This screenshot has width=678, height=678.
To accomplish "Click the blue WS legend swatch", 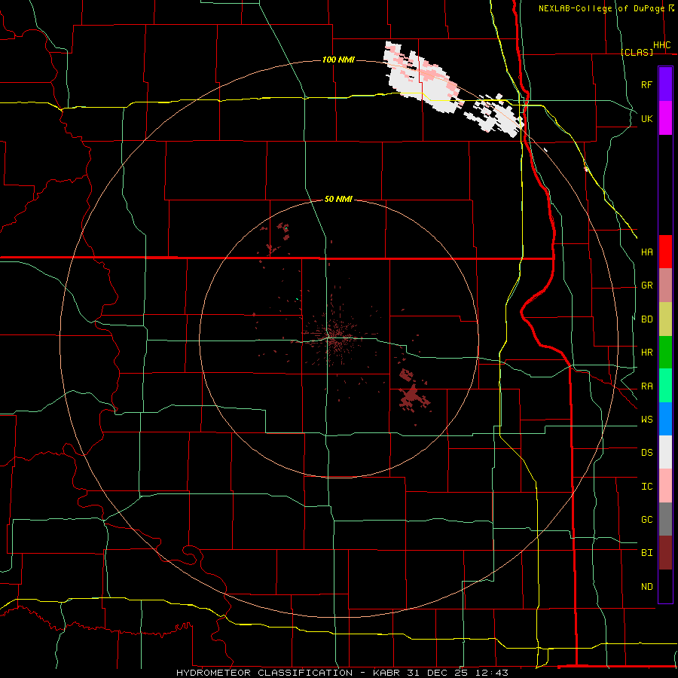I will [x=665, y=419].
